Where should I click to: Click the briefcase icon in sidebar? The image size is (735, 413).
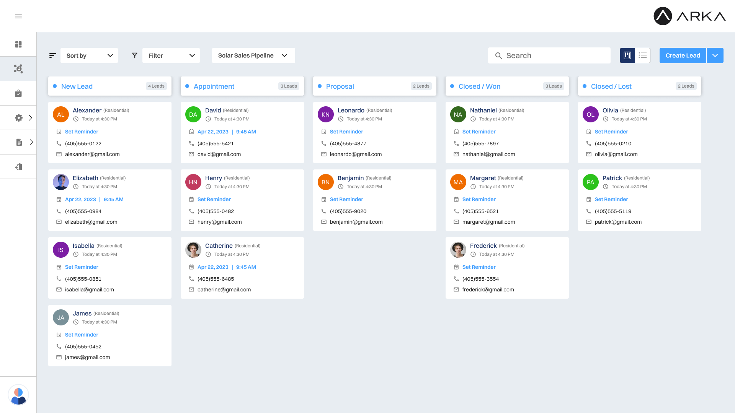(x=19, y=94)
